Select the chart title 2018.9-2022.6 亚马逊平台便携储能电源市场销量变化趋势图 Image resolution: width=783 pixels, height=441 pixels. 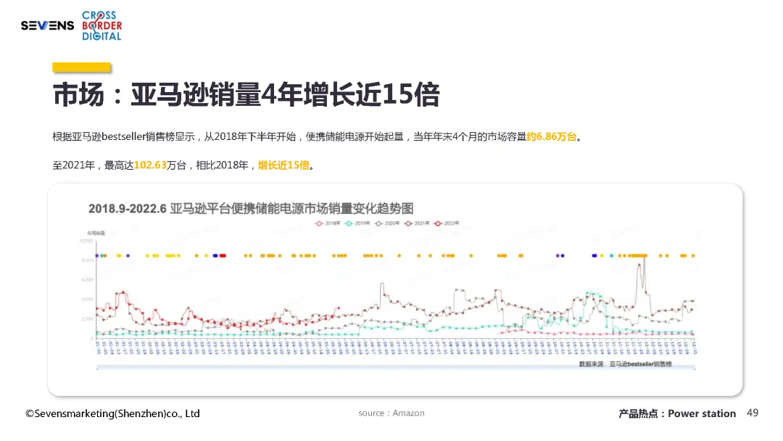point(251,208)
